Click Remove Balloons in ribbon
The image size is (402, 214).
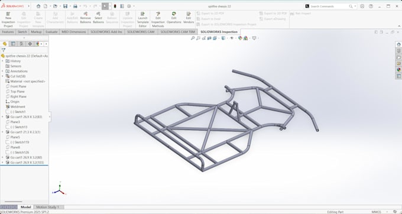click(85, 18)
